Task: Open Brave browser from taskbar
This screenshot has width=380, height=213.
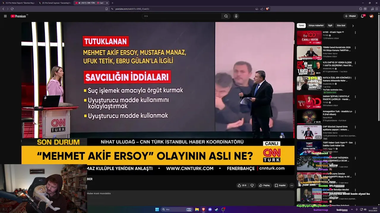Action: 203,209
